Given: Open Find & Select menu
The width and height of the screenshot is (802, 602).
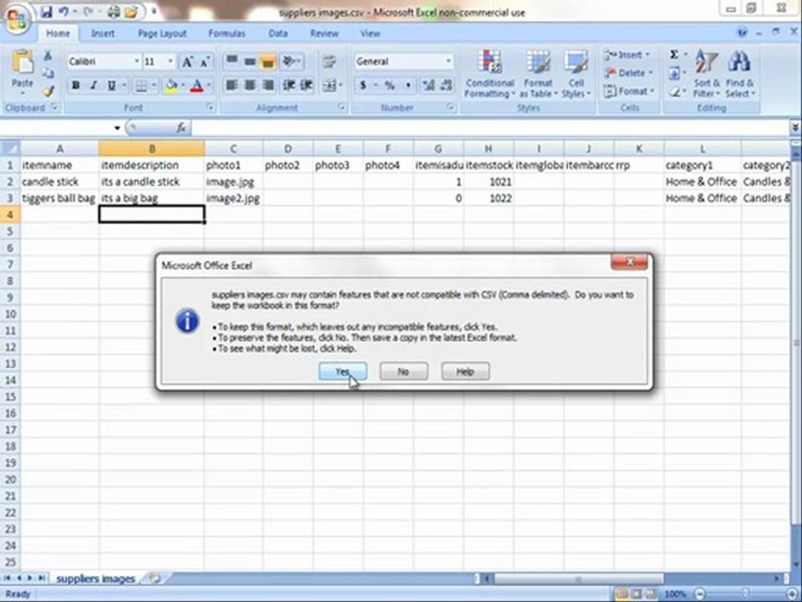Looking at the screenshot, I should [739, 74].
